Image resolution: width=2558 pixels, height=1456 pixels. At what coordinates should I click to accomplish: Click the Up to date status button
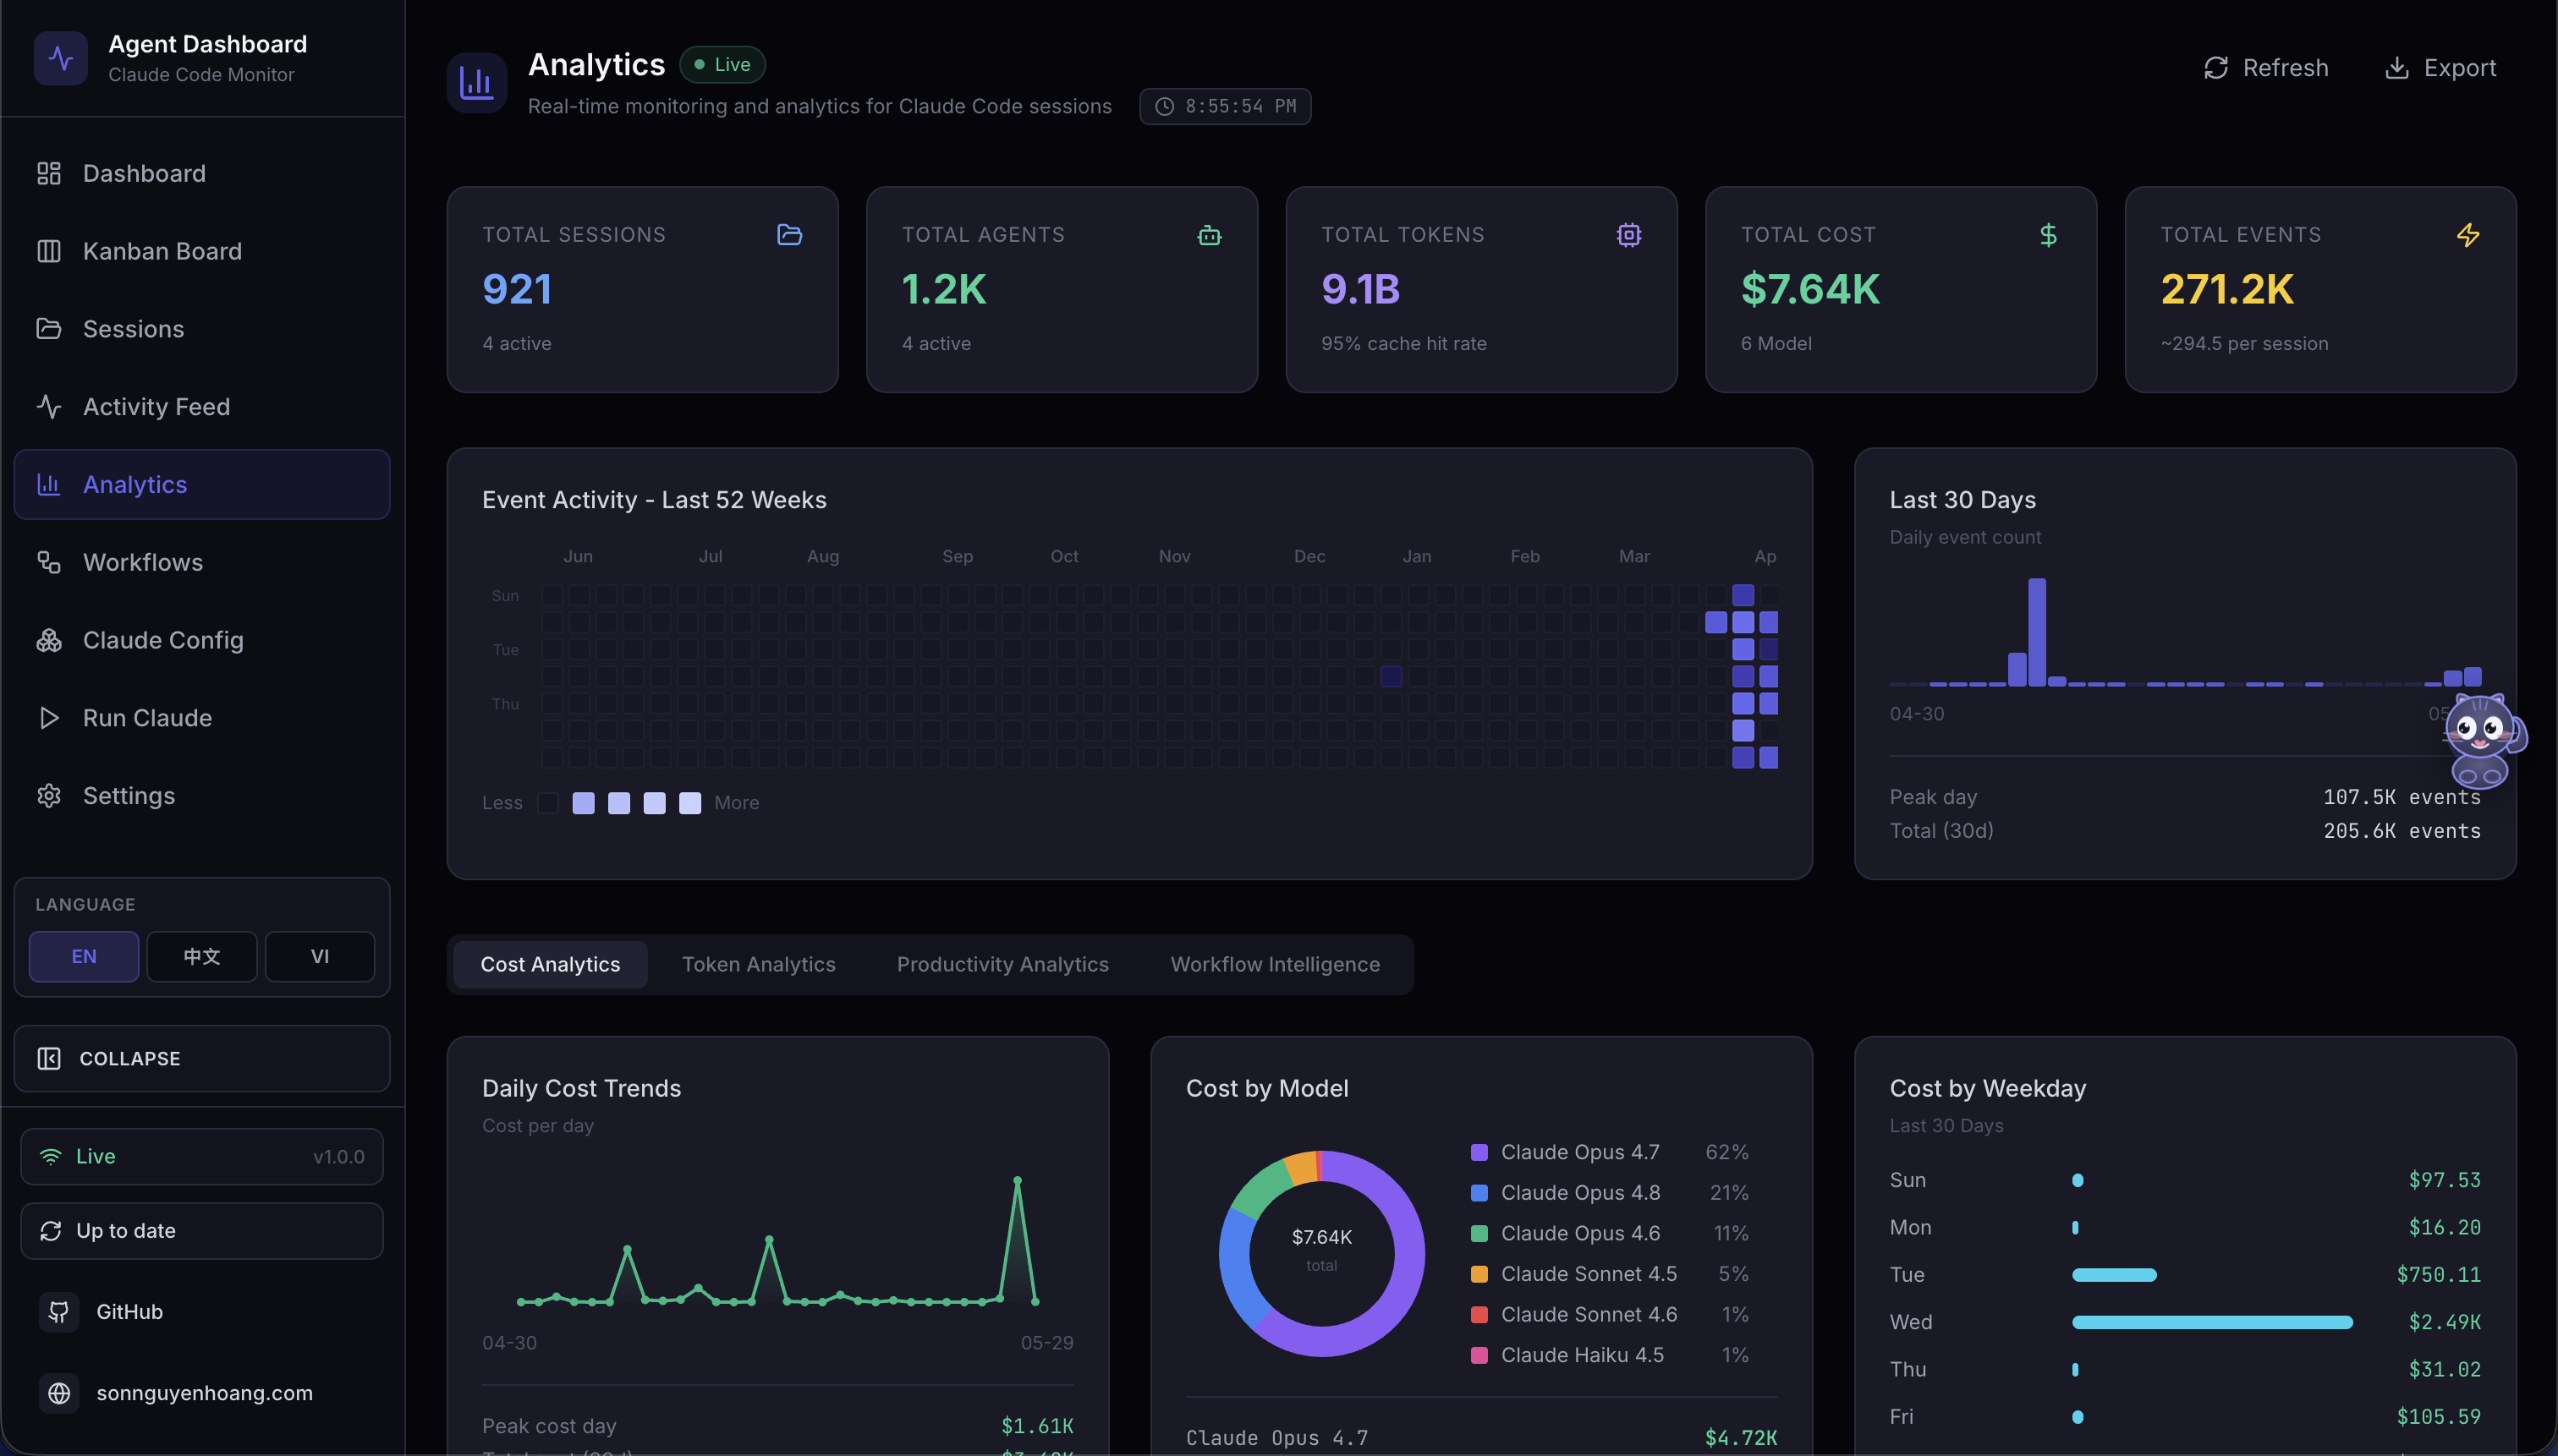202,1231
